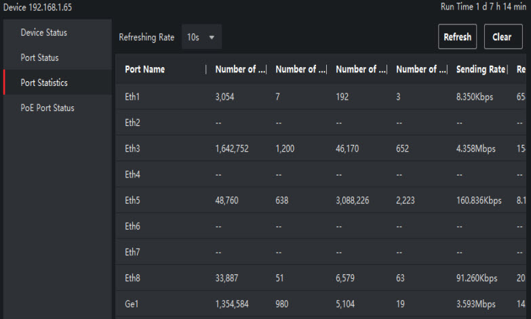Select Port Statistics in the sidebar
The width and height of the screenshot is (531, 319).
click(44, 83)
